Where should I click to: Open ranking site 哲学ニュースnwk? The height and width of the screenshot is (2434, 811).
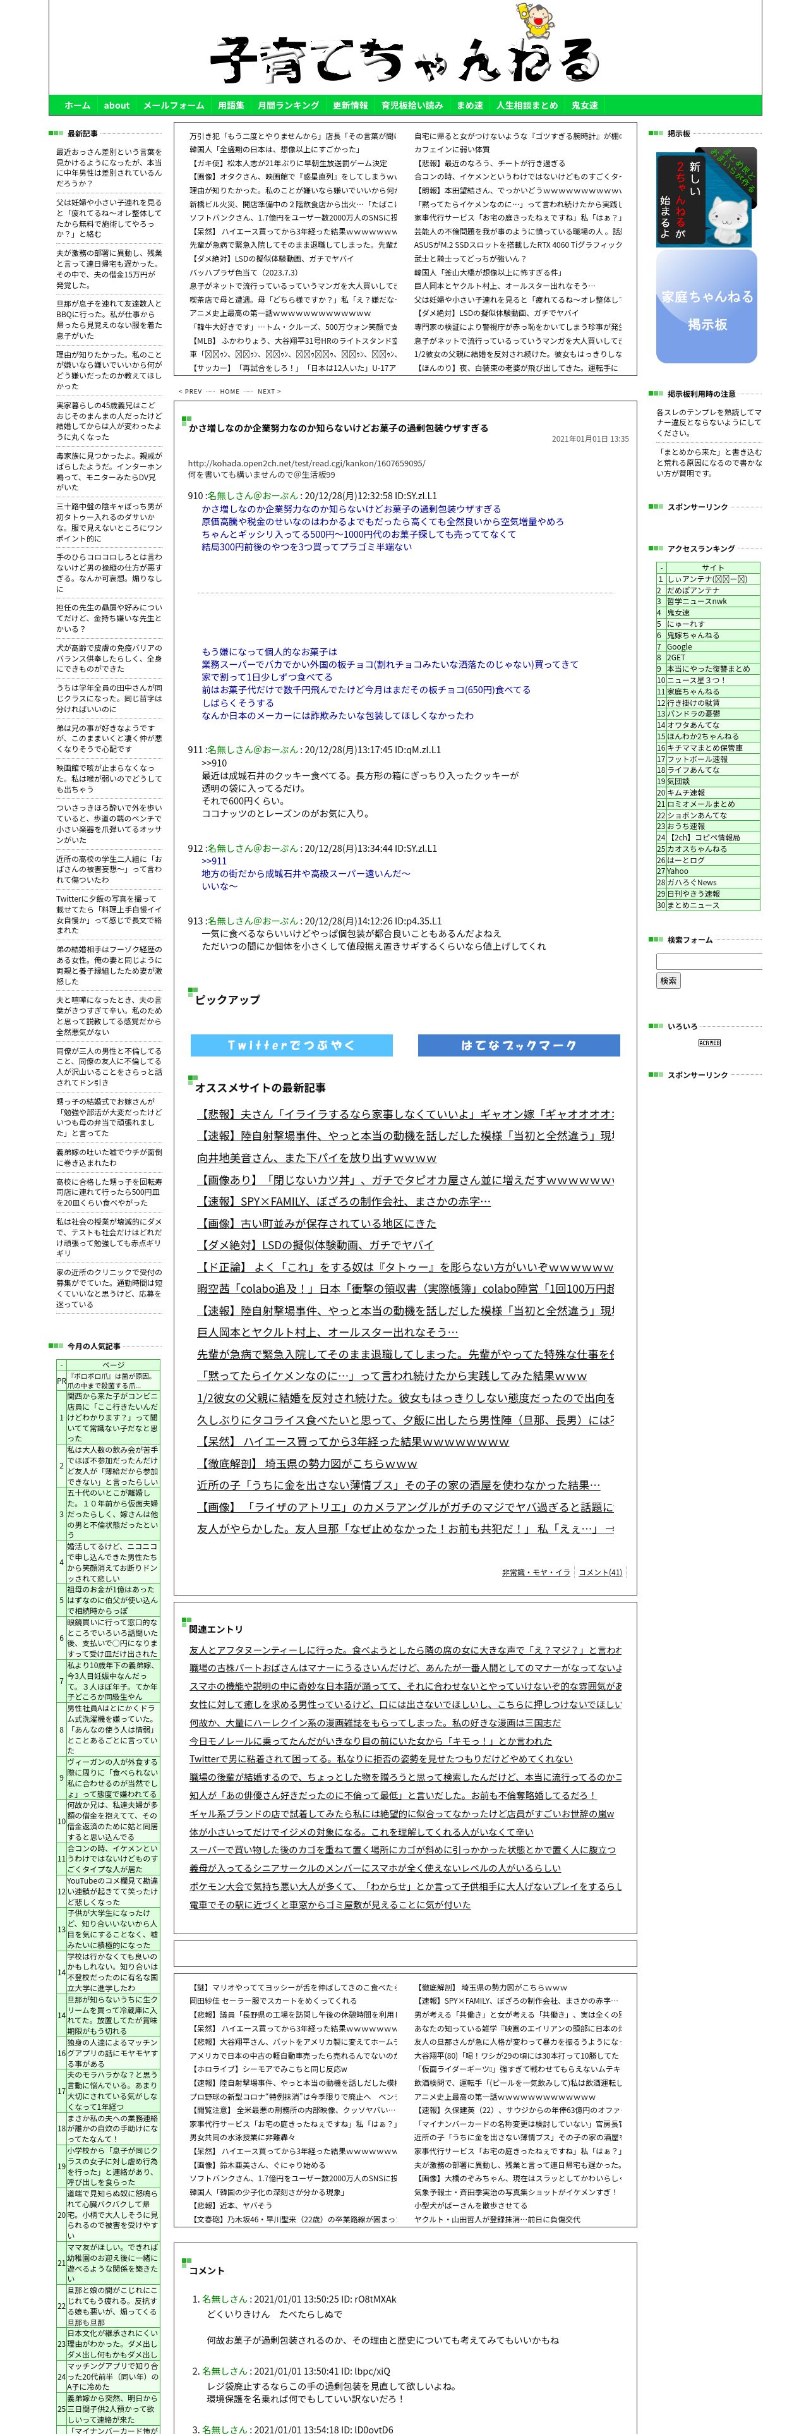pos(697,602)
